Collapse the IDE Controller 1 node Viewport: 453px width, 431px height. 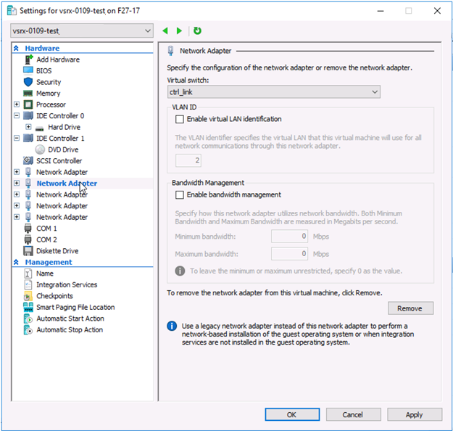[17, 138]
